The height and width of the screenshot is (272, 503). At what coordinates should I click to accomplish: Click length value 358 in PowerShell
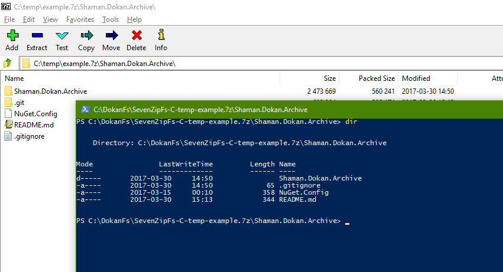(268, 192)
